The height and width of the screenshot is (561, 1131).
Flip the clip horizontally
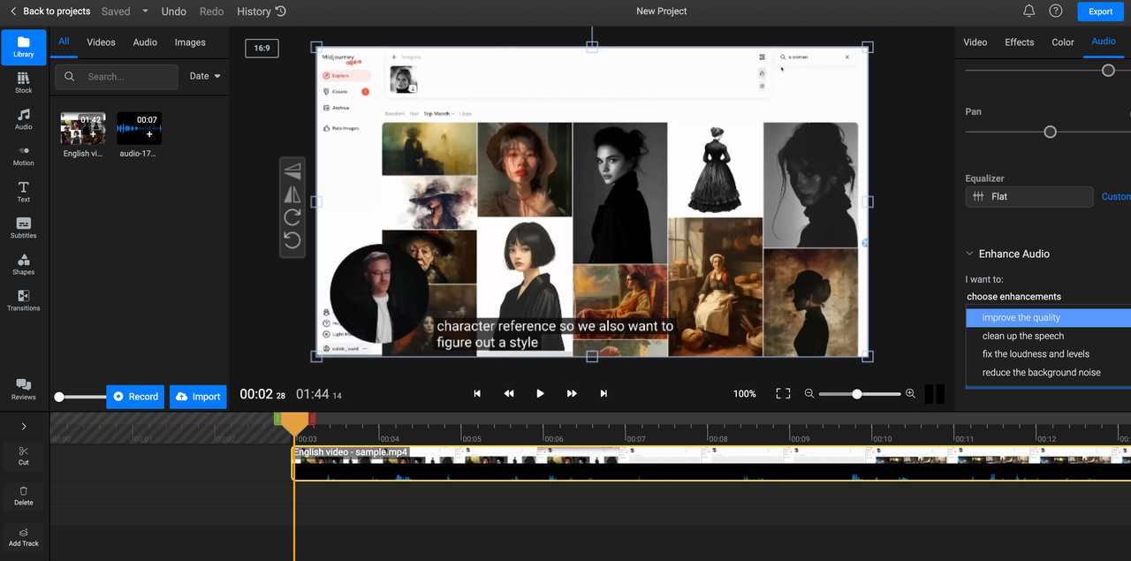click(292, 195)
